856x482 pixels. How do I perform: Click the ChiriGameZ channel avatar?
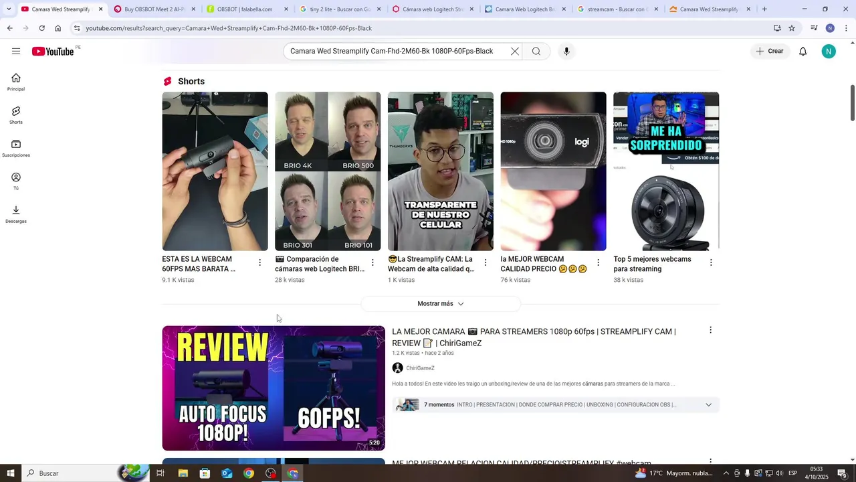tap(397, 368)
